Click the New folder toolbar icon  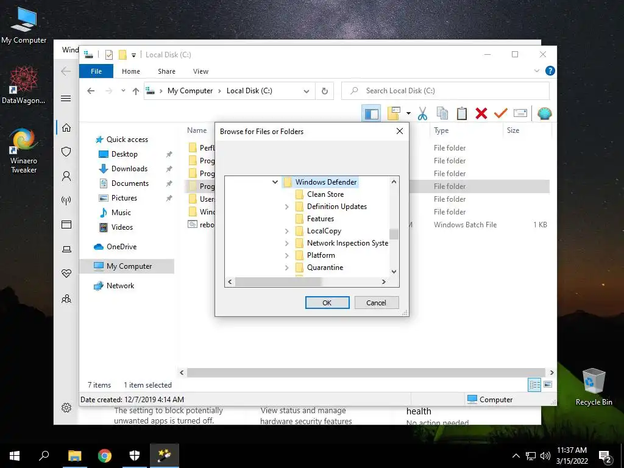[x=394, y=114]
